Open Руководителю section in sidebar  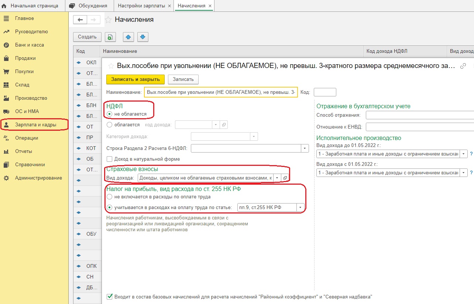click(x=31, y=32)
